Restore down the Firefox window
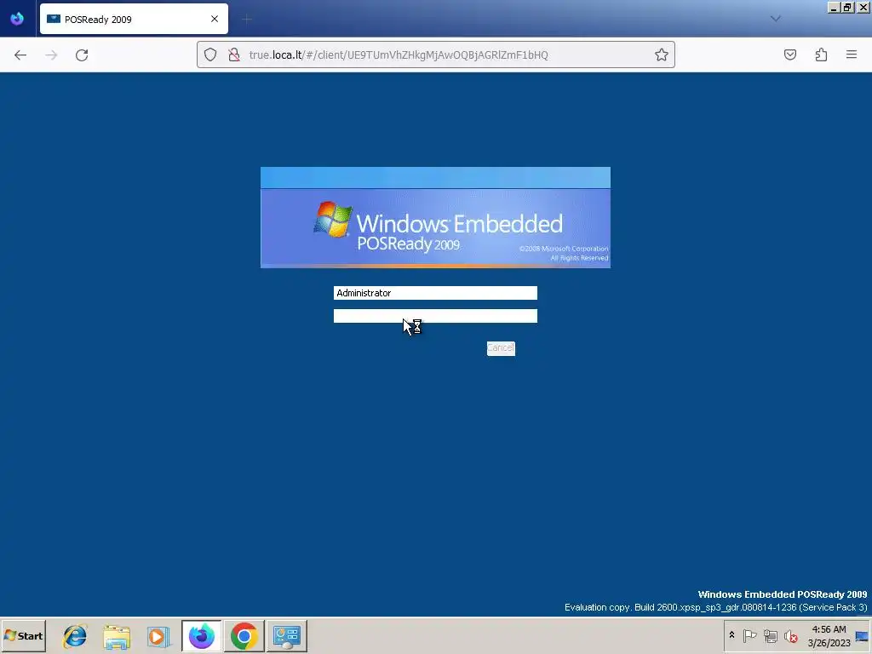Screen dimensions: 872x654 (847, 7)
